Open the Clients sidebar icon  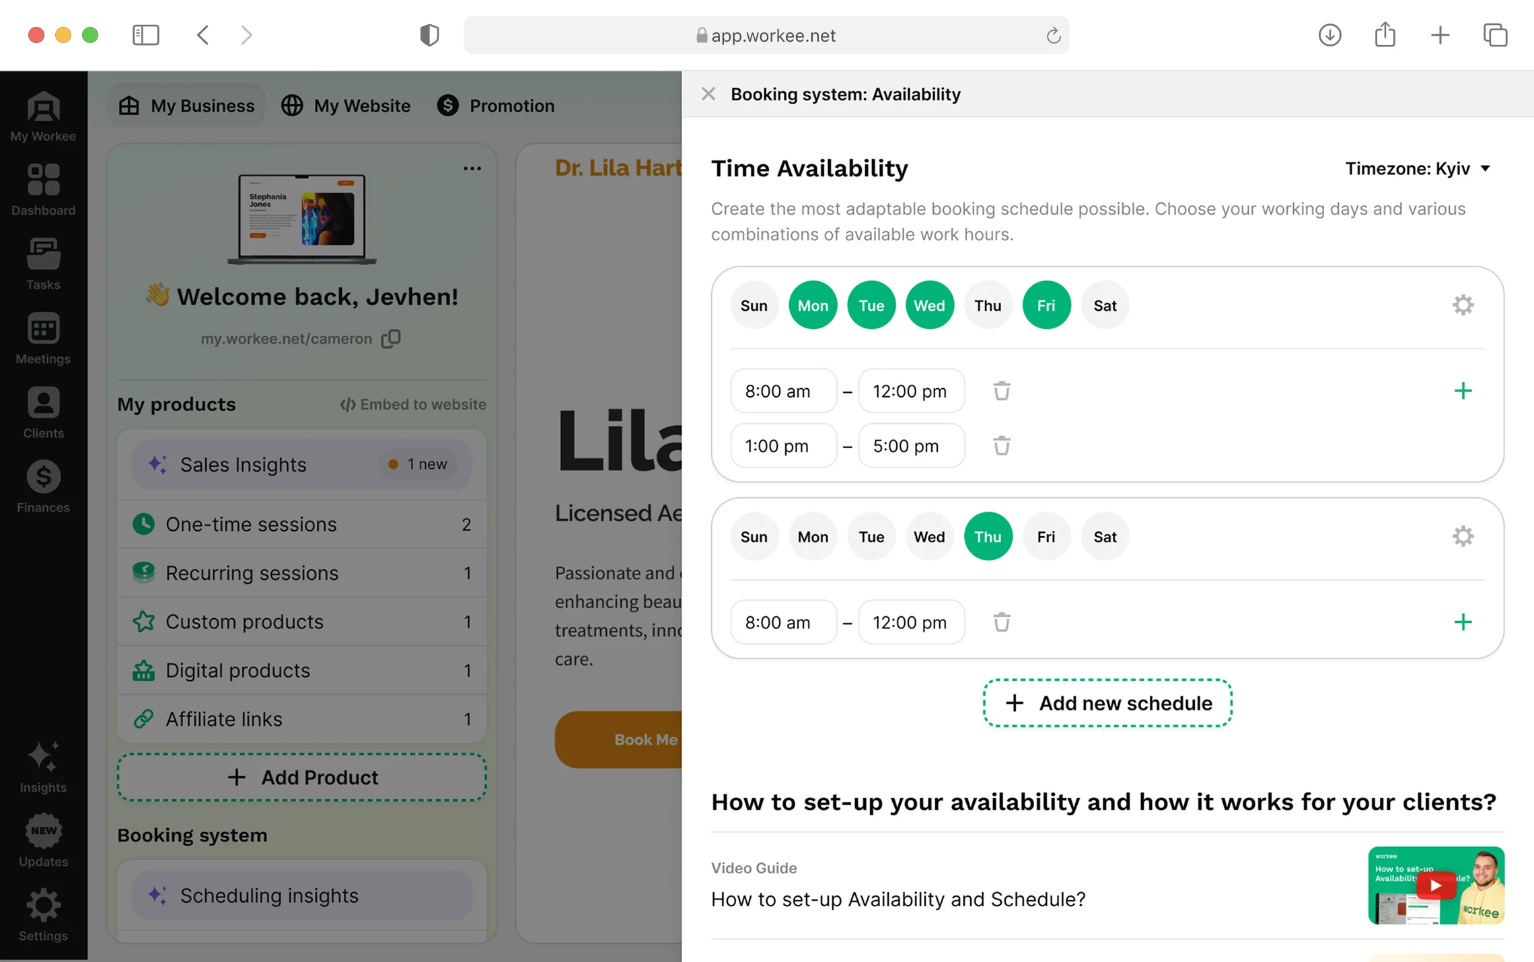coord(43,412)
